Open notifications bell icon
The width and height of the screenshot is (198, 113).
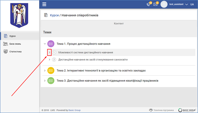click(x=149, y=4)
